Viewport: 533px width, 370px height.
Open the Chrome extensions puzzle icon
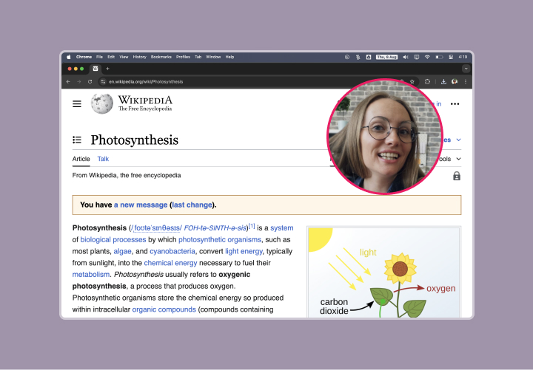(x=427, y=81)
